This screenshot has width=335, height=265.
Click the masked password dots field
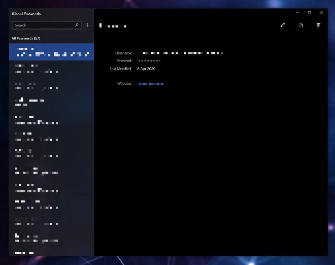[149, 61]
